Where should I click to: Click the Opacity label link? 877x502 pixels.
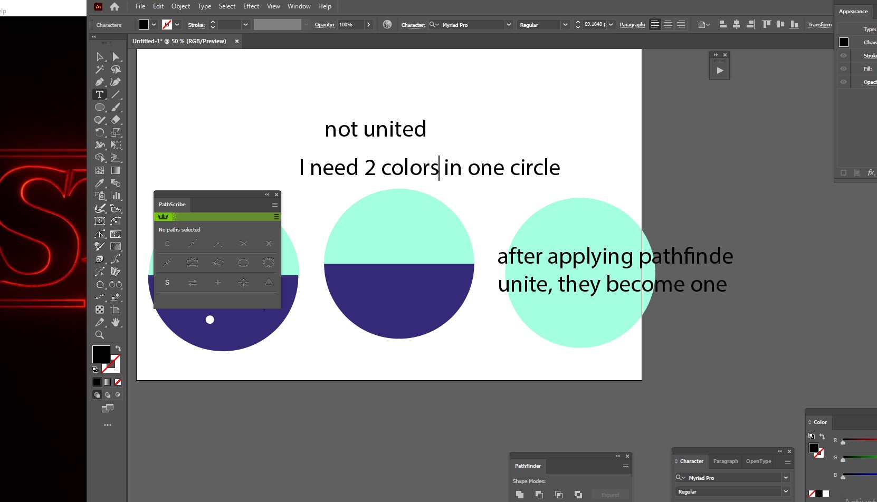[324, 25]
